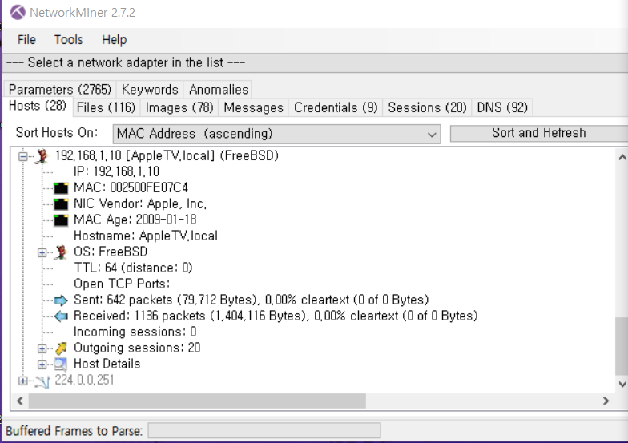The width and height of the screenshot is (628, 443).
Task: Switch to the Parameters (2765) tab
Action: click(x=60, y=90)
